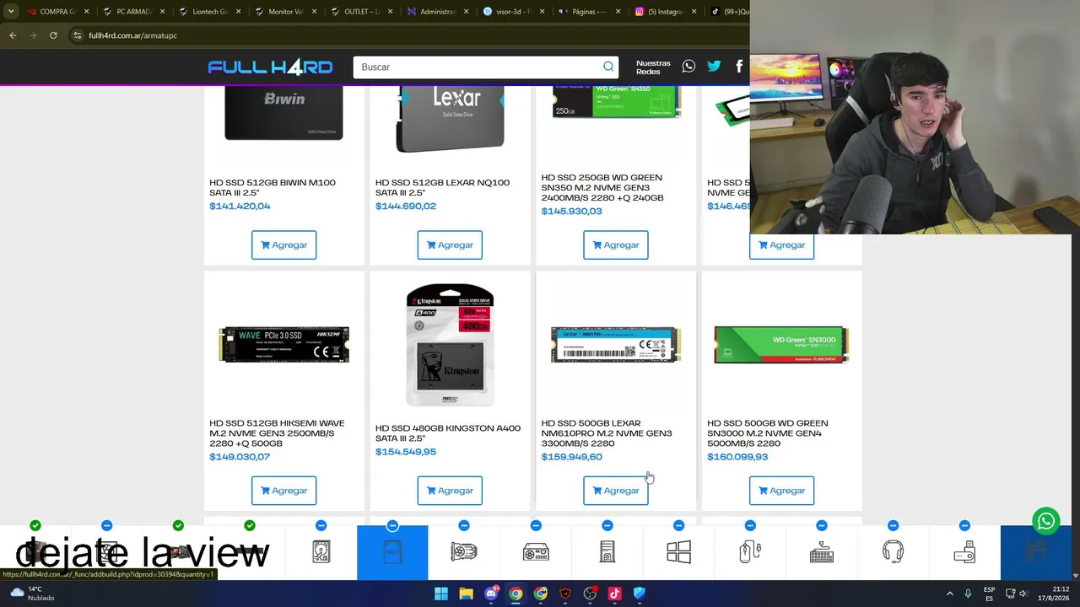
Task: Select the PC case category icon
Action: point(607,552)
